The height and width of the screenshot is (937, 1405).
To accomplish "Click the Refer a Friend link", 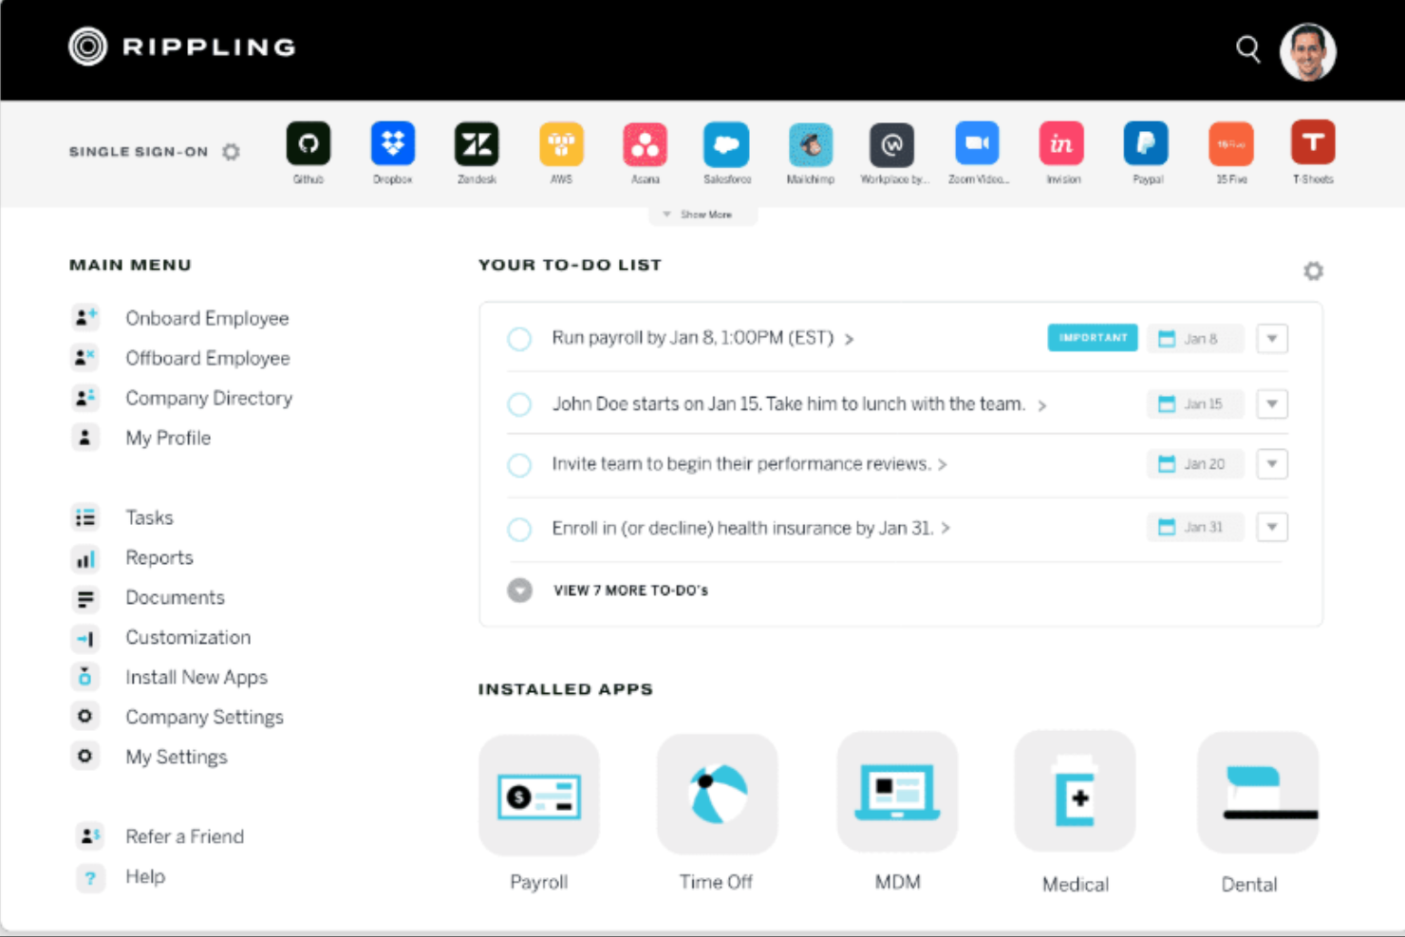I will point(184,836).
